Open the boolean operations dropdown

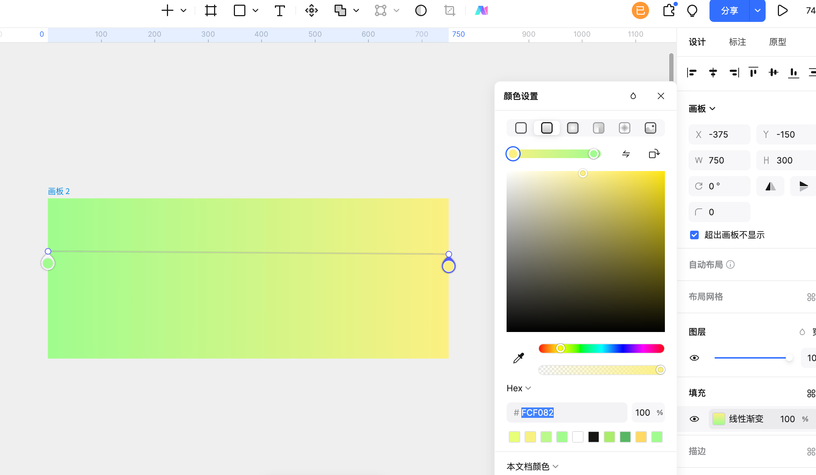pyautogui.click(x=356, y=10)
